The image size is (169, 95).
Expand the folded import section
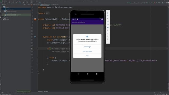(x=48, y=13)
